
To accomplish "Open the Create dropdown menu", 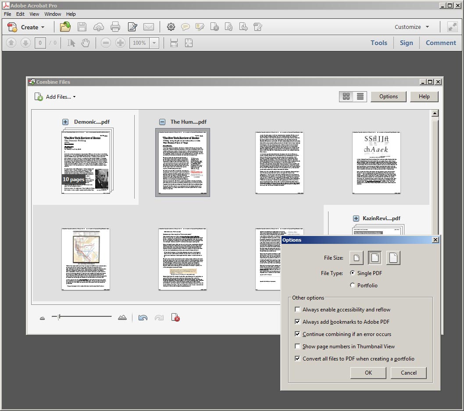I will point(26,27).
